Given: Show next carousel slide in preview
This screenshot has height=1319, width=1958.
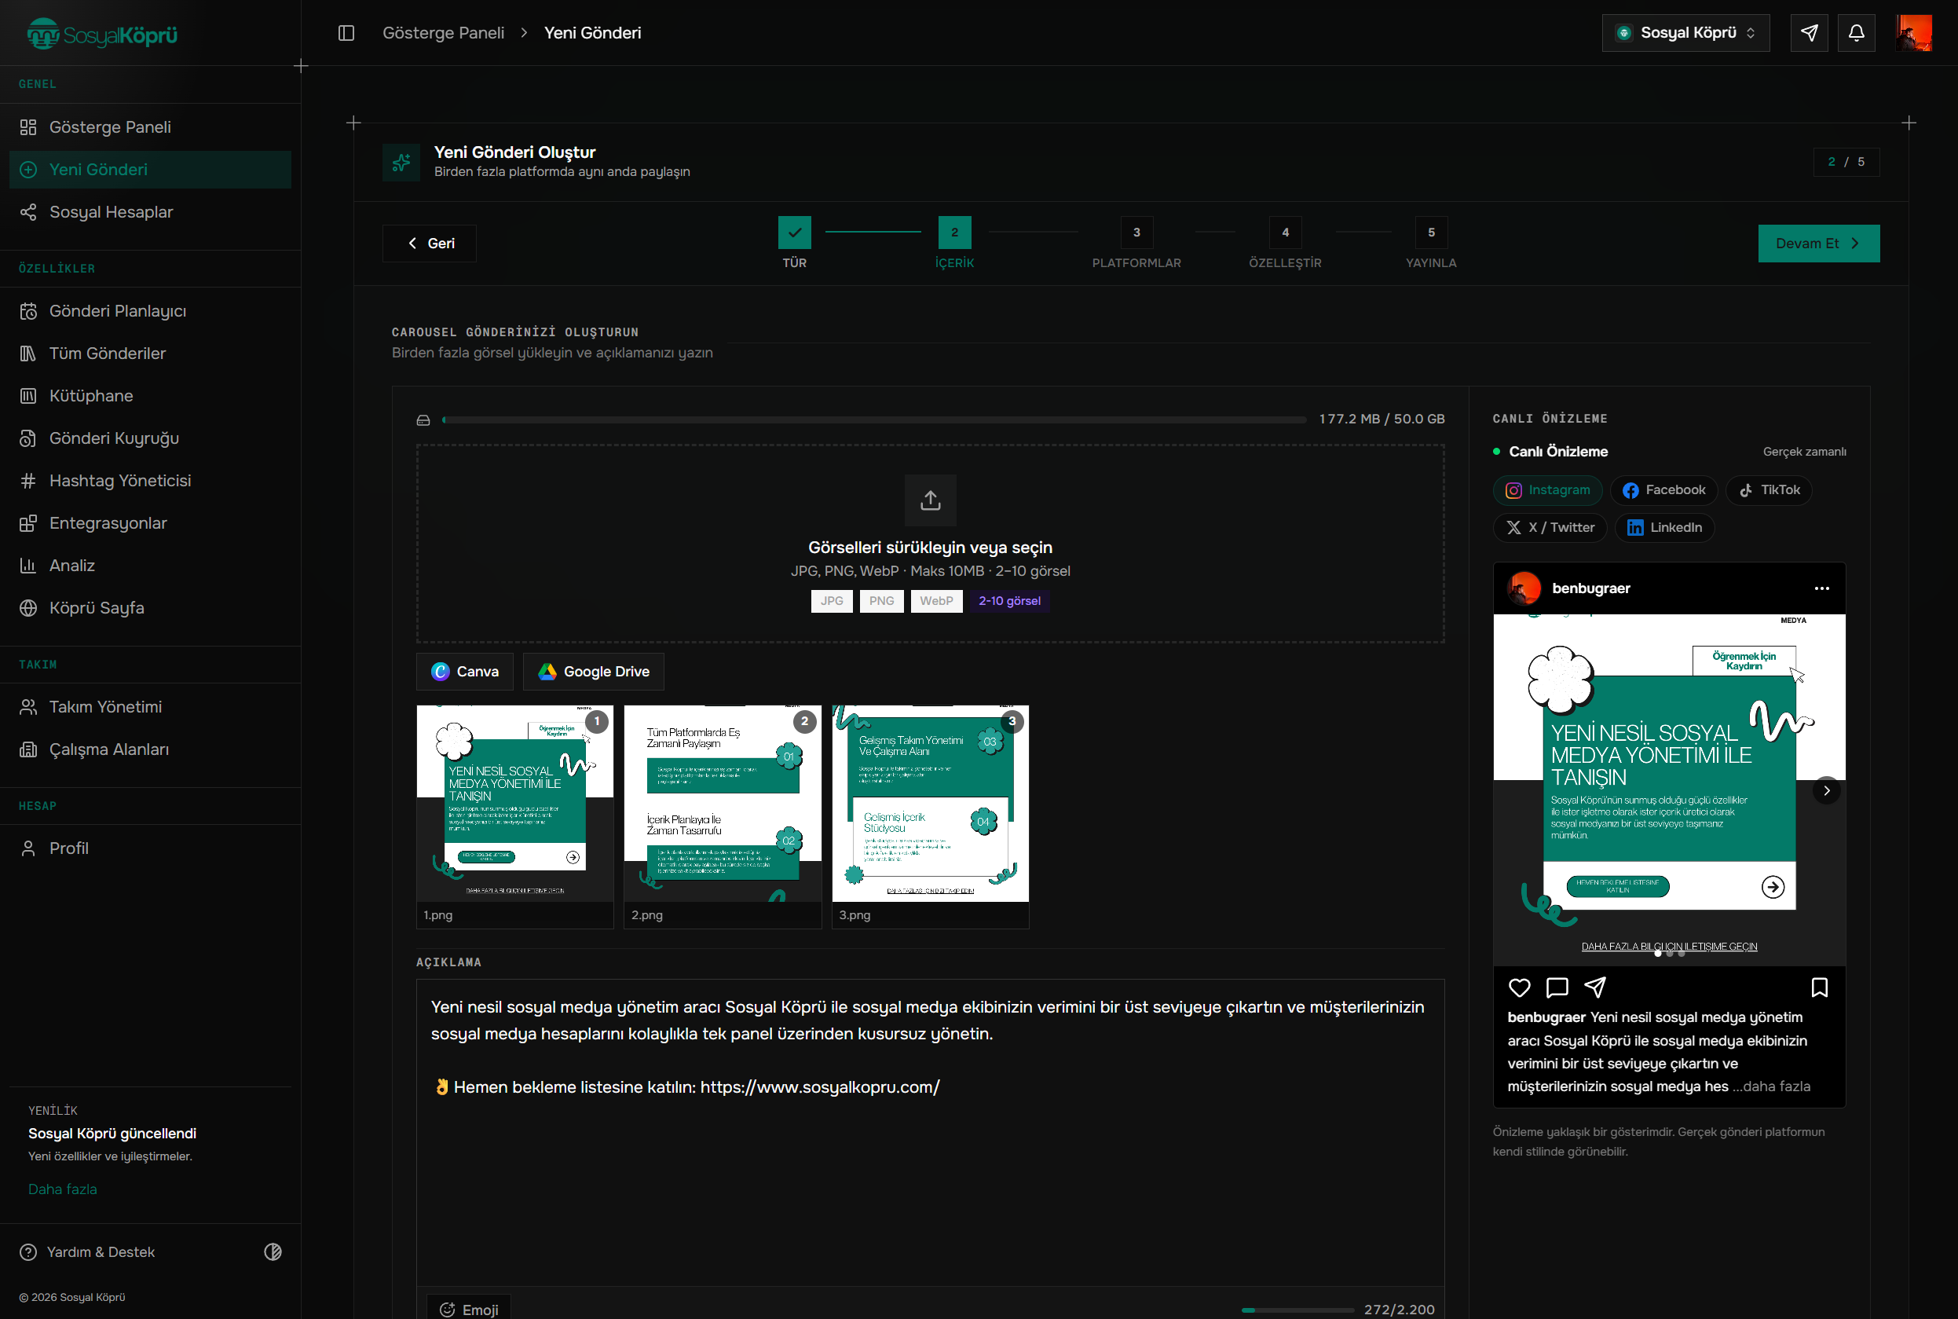Looking at the screenshot, I should point(1827,791).
